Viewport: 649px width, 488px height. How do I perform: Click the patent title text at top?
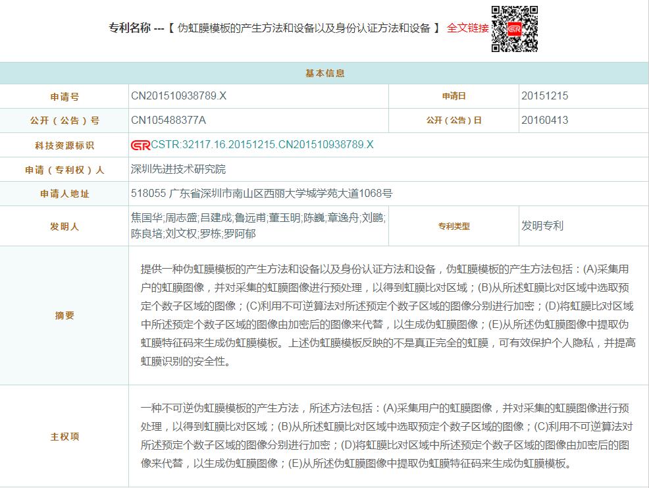coord(304,28)
